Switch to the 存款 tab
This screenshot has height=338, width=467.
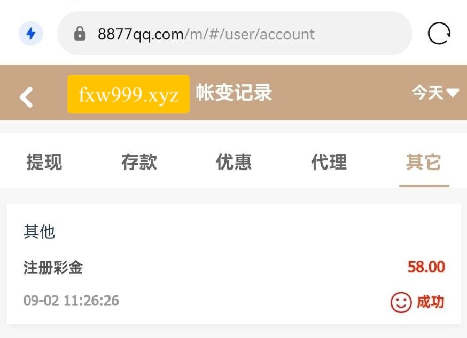point(139,162)
